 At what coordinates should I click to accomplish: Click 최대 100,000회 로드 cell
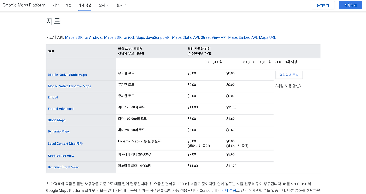132,118
